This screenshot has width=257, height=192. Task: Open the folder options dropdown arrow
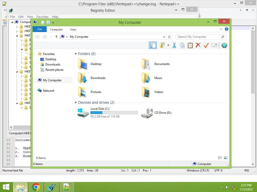coord(168,45)
